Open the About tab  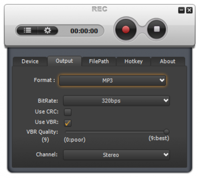click(x=168, y=61)
